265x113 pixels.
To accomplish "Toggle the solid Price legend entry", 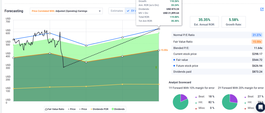I will click(72, 109).
